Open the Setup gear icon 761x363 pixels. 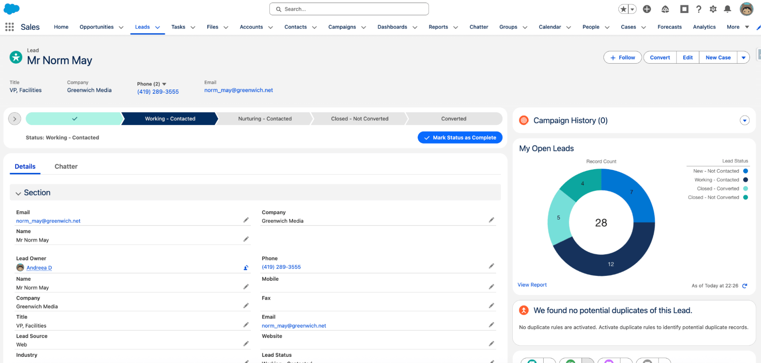tap(713, 9)
